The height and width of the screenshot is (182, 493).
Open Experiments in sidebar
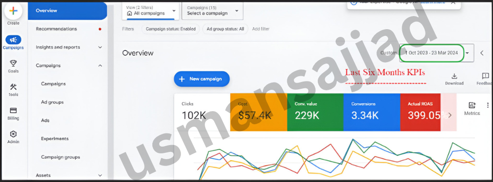pyautogui.click(x=55, y=139)
